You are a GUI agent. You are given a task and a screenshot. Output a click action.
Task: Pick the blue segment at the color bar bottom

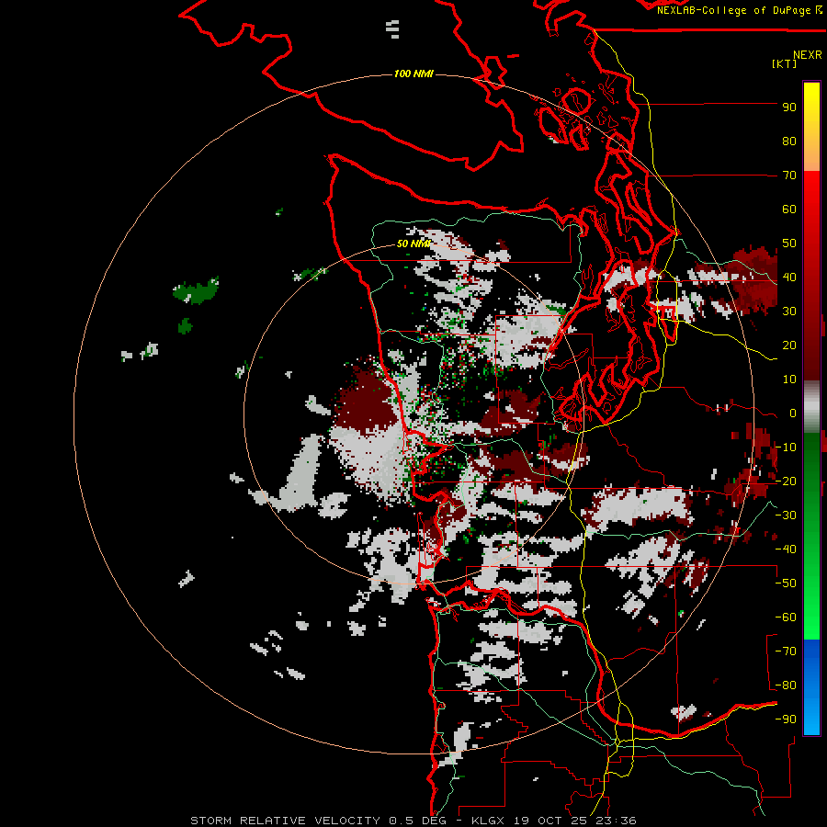(x=811, y=687)
